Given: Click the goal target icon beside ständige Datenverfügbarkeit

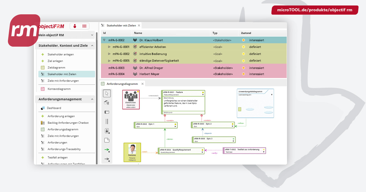Looking at the screenshot, I should pos(135,60).
